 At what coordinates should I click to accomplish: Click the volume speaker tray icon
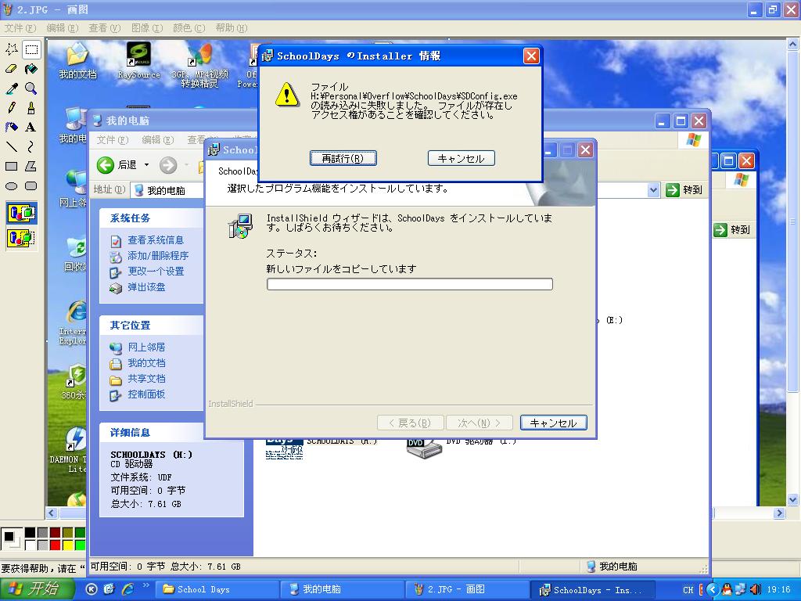pyautogui.click(x=756, y=589)
